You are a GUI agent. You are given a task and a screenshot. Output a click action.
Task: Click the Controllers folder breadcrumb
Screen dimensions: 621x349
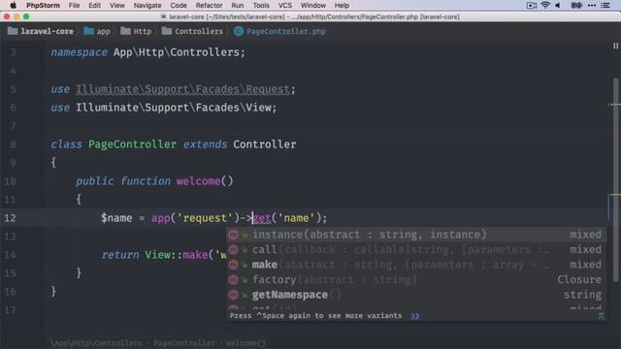click(192, 31)
